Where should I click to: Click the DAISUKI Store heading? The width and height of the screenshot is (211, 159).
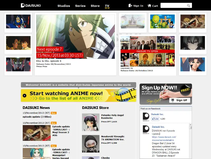(95, 108)
